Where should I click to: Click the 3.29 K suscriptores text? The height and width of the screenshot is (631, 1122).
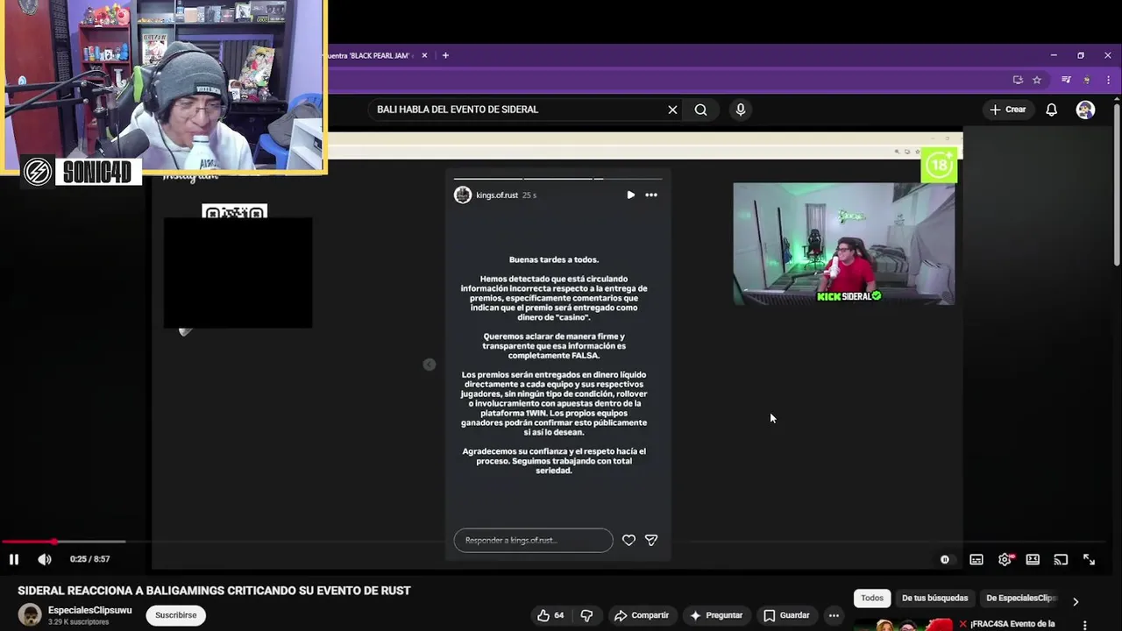click(78, 622)
